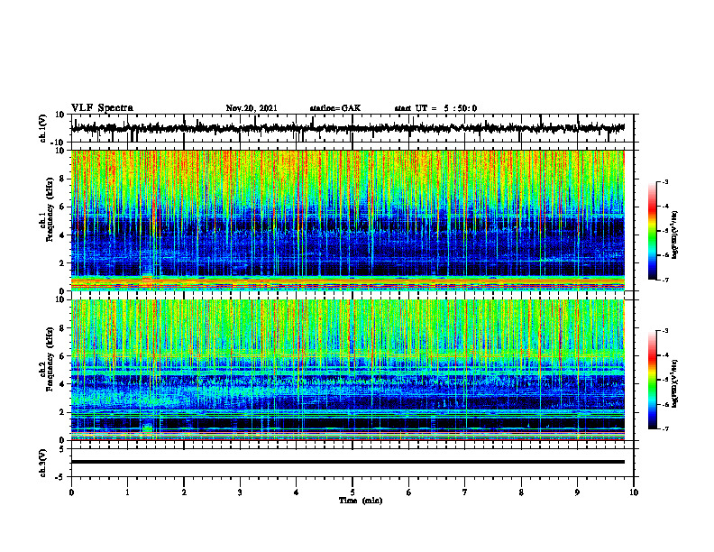Image resolution: width=714 pixels, height=552 pixels.
Task: Click the time axis tick label "10" at bottom right
Action: pos(634,492)
